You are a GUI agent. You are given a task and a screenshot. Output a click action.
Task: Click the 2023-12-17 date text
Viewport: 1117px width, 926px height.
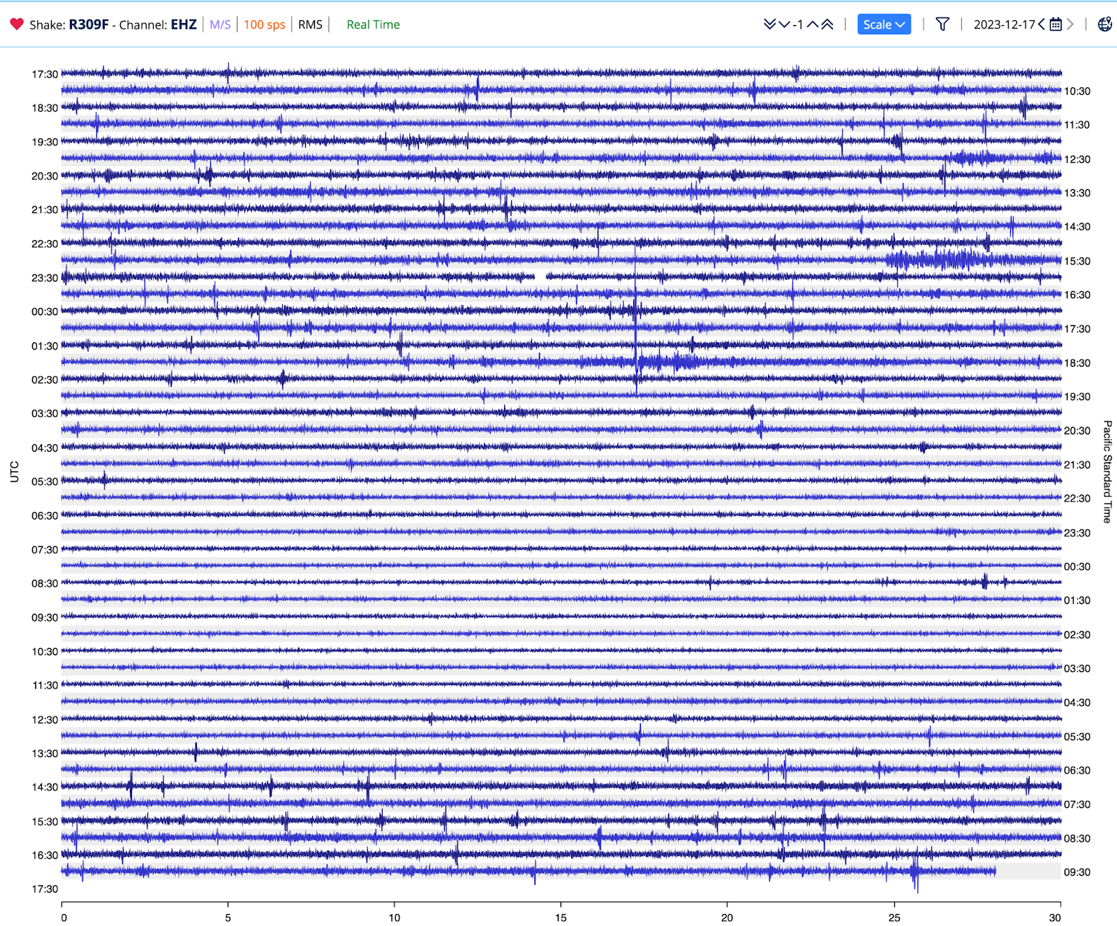click(x=1004, y=24)
